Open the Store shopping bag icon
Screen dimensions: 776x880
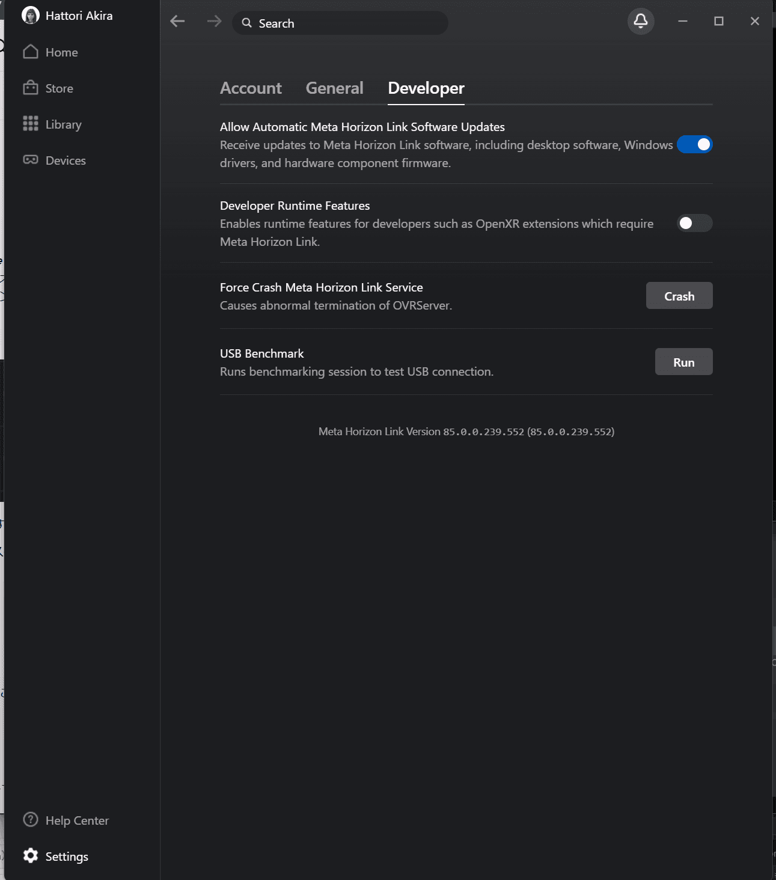(31, 88)
